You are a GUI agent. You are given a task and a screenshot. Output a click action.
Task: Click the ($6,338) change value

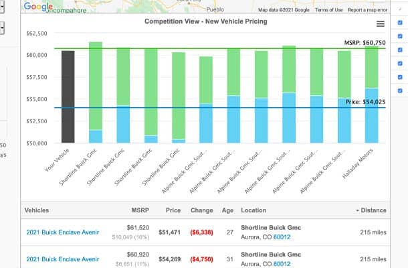201,232
